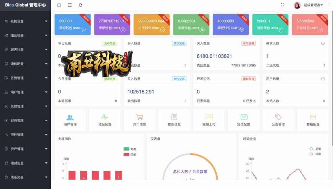Toggle red 深度 legend in 全球指数 chart

(130, 155)
